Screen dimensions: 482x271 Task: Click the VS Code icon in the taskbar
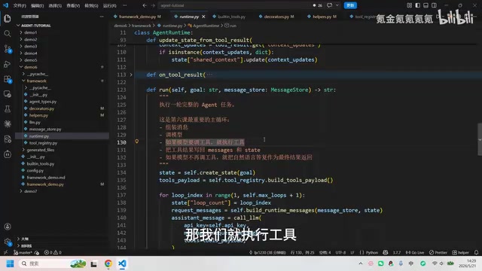click(x=122, y=263)
